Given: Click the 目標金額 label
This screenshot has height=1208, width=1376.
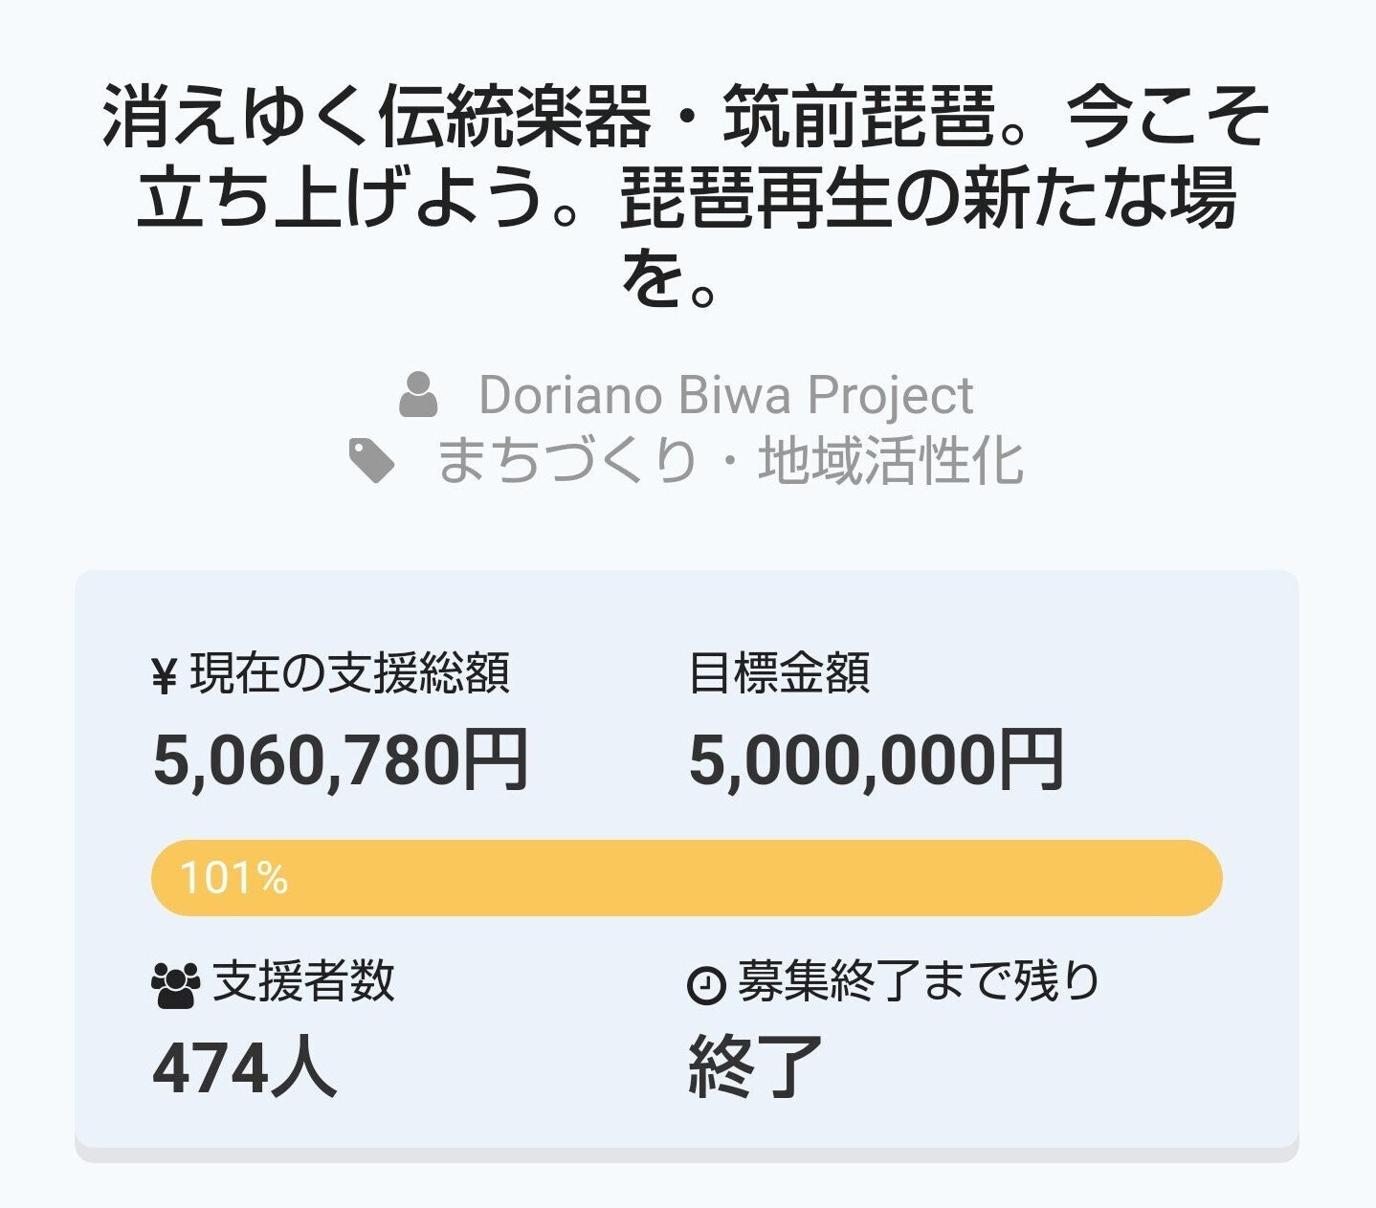Looking at the screenshot, I should pyautogui.click(x=779, y=673).
